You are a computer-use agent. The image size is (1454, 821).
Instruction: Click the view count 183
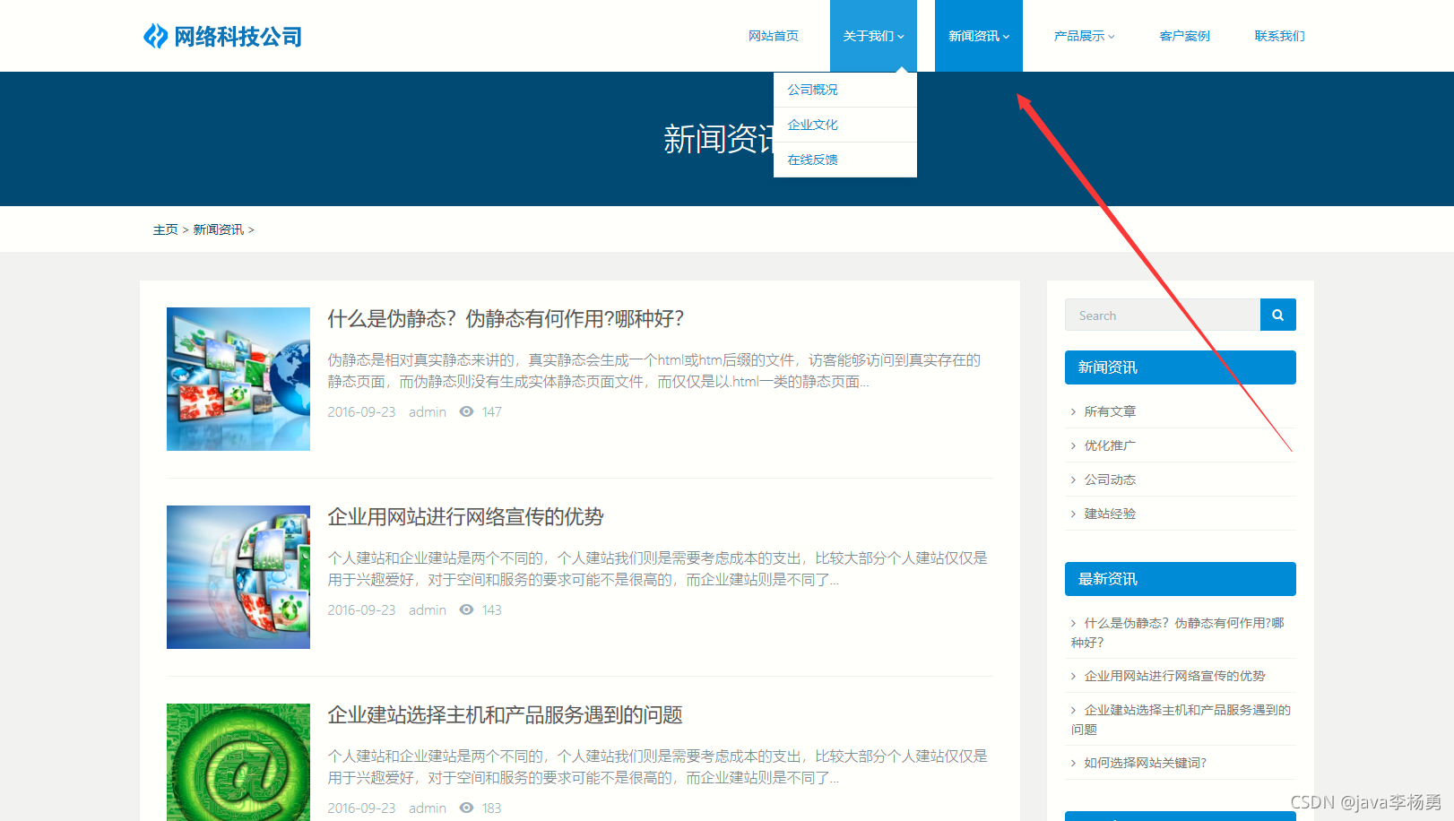pos(491,808)
